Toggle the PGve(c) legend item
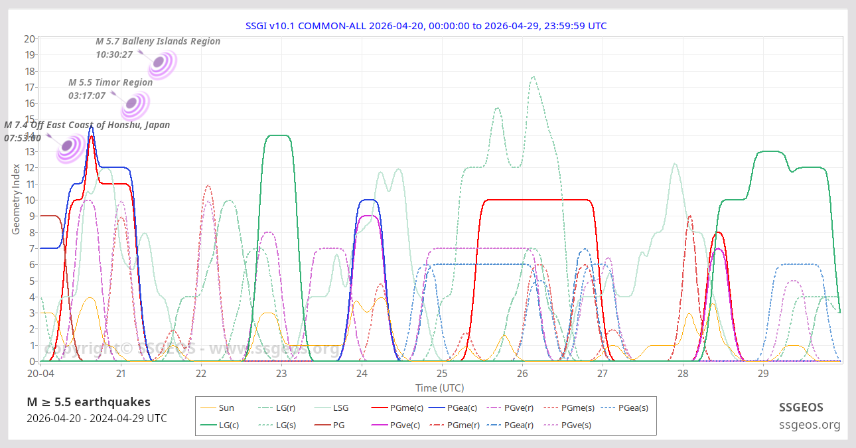856x448 pixels. point(399,425)
